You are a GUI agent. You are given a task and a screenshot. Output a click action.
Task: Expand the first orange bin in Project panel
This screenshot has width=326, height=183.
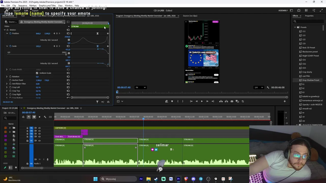coord(10,128)
